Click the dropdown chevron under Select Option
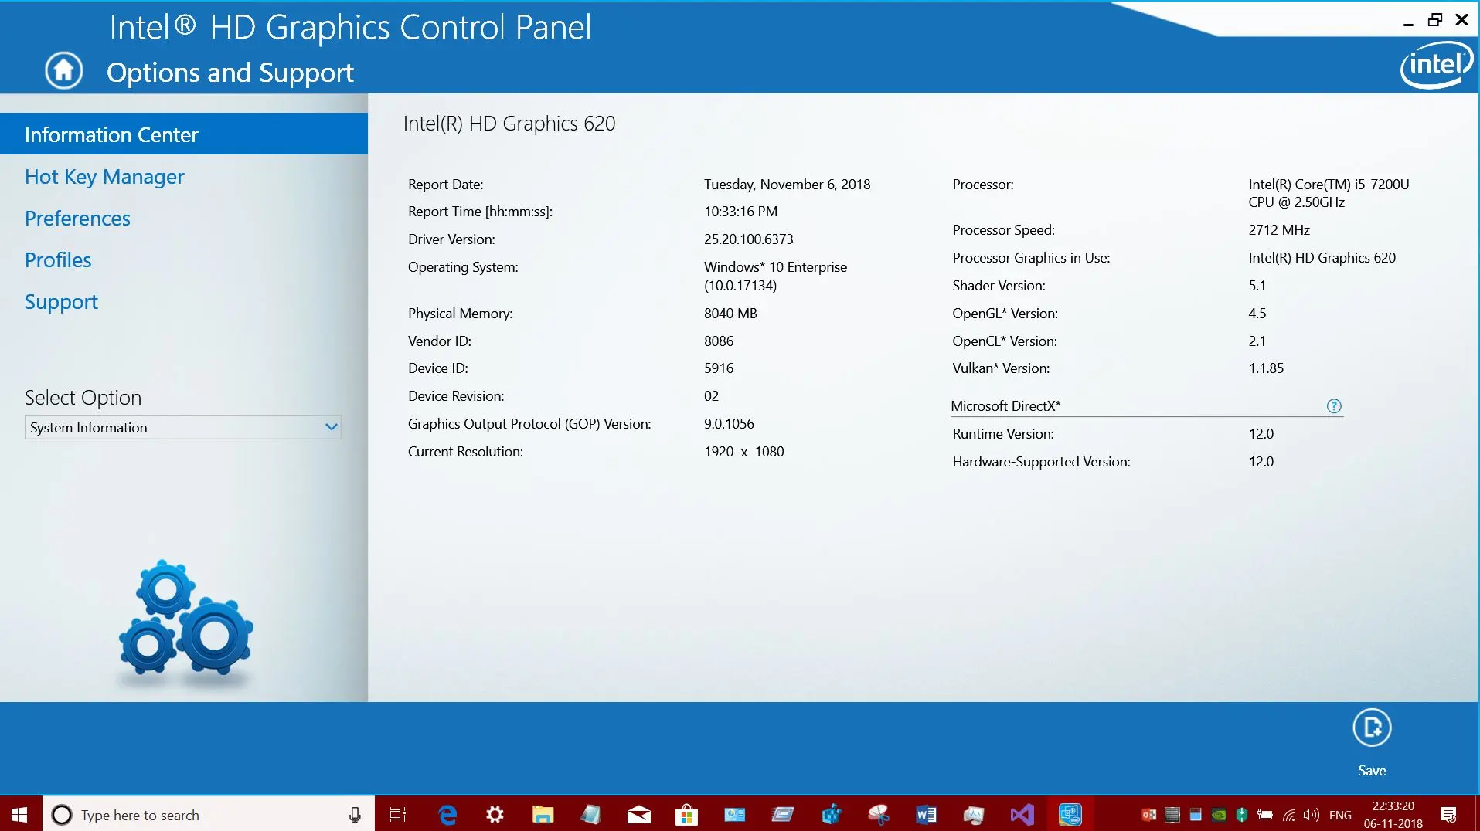This screenshot has height=831, width=1480. 332,427
